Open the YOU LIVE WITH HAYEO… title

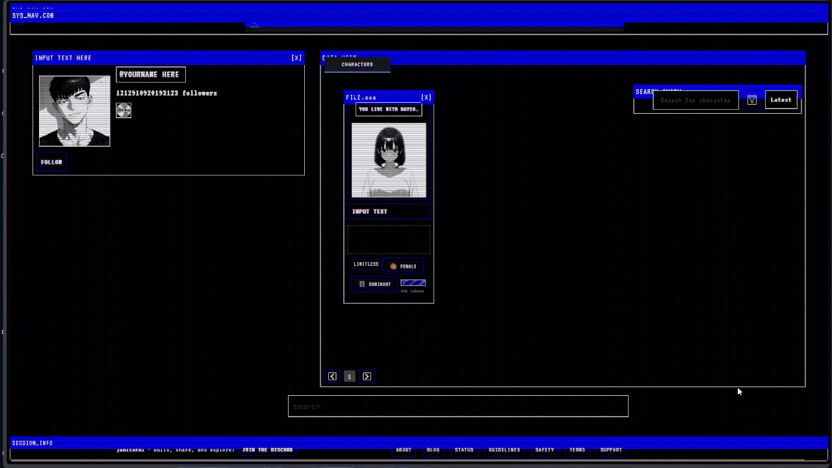[389, 109]
